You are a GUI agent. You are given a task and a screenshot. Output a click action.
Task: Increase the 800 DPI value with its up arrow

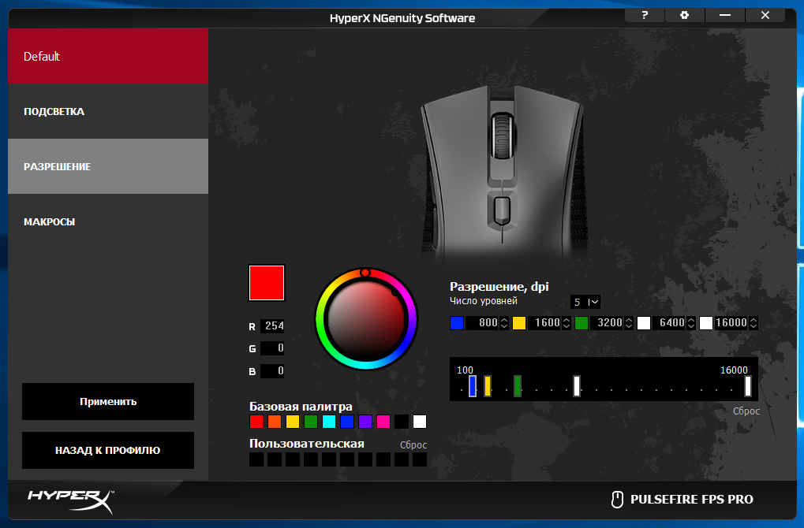click(x=503, y=318)
